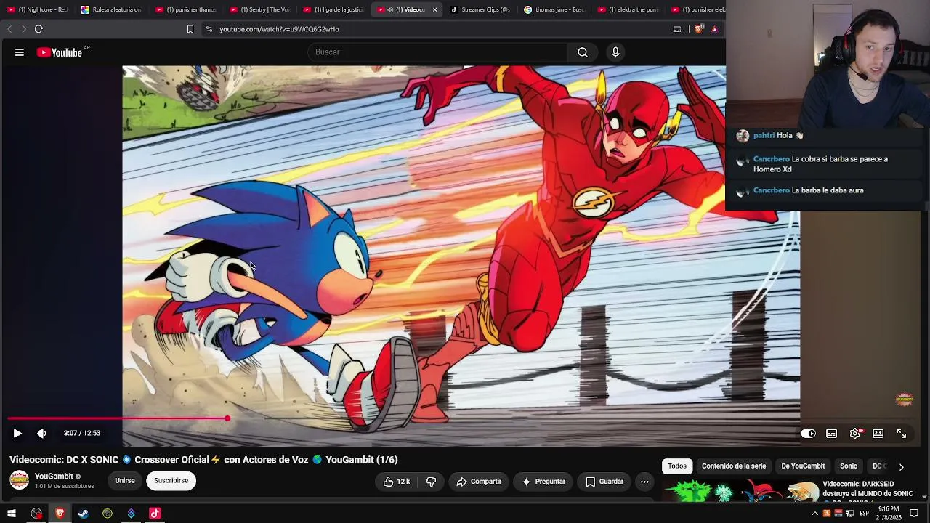
Task: Mute the Videocomic tab's audio icon
Action: point(390,9)
